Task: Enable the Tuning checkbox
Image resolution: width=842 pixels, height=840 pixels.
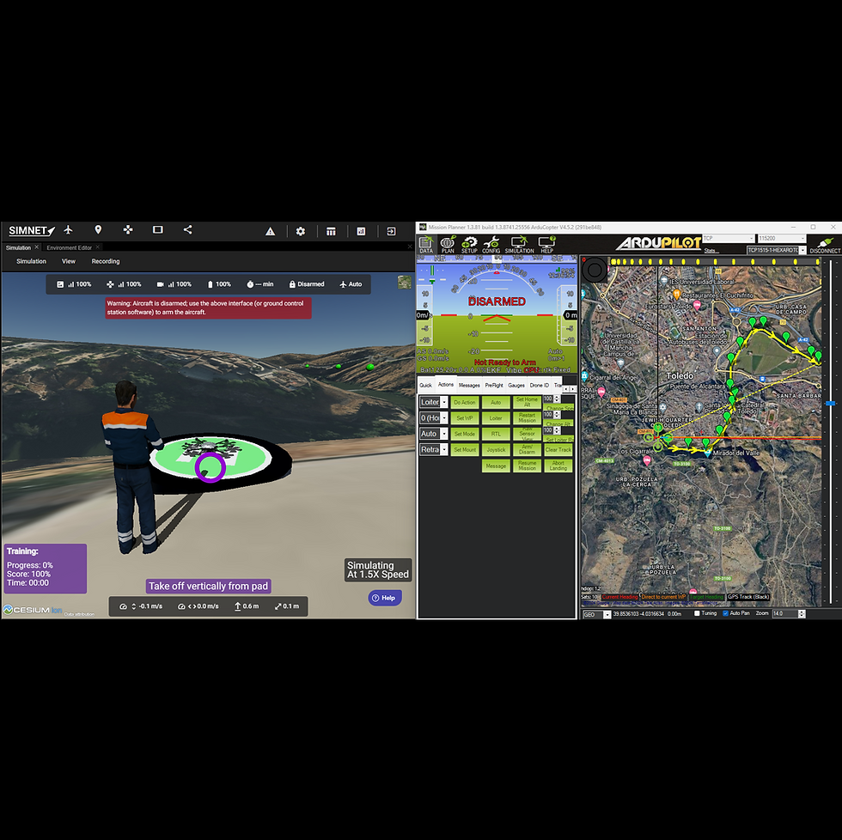Action: coord(697,613)
